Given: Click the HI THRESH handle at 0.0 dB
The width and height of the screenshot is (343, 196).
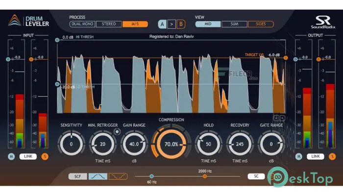Looking at the screenshot, I should (x=57, y=40).
